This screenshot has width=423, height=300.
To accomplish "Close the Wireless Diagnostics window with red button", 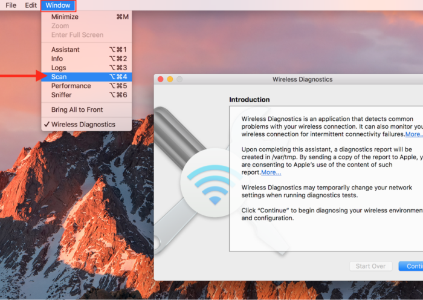I will pyautogui.click(x=161, y=79).
